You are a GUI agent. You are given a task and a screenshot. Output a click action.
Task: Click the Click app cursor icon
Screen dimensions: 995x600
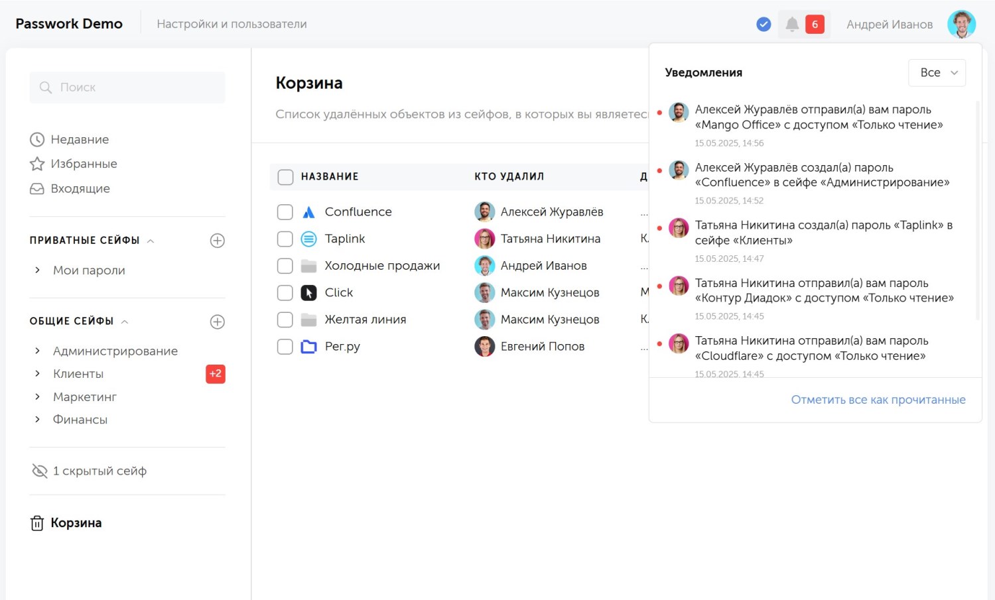point(308,293)
